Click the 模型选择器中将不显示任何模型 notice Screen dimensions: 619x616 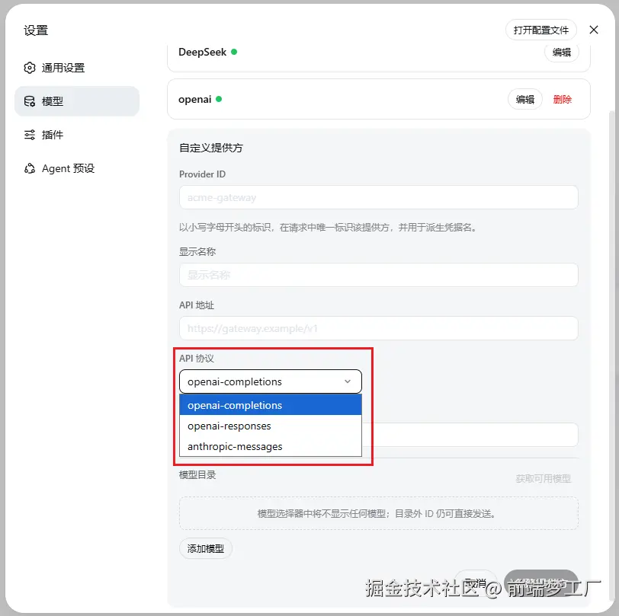pyautogui.click(x=377, y=513)
